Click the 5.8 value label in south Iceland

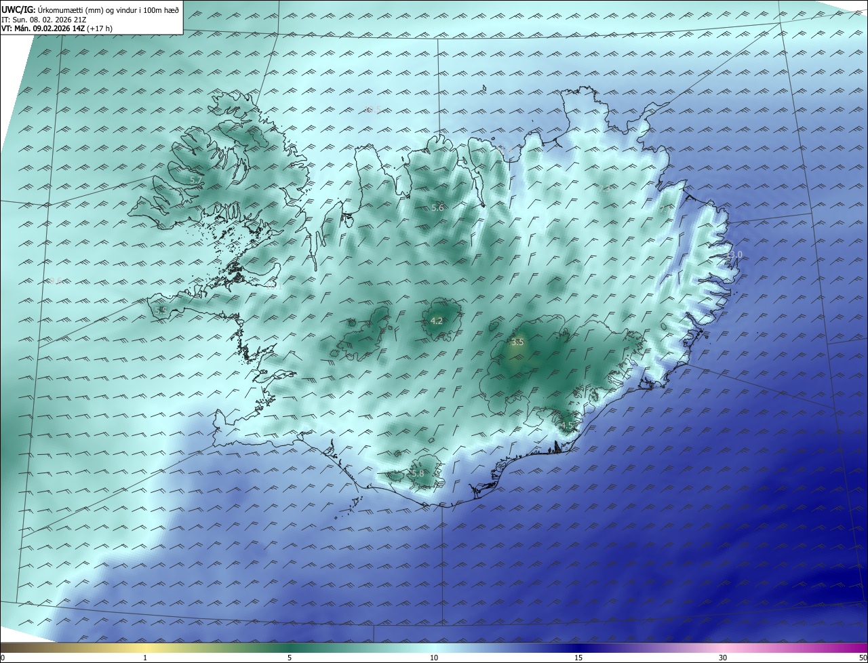[418, 473]
